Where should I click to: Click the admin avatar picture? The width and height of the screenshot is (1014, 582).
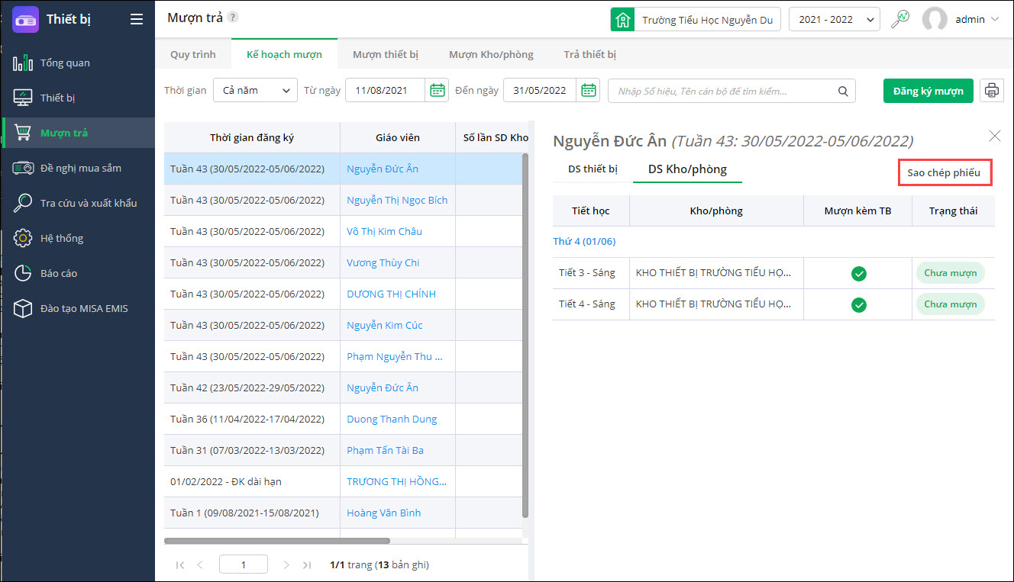935,19
